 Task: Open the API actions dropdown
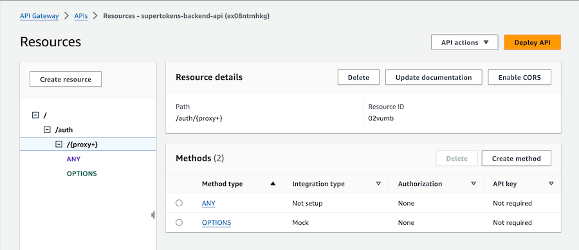point(464,42)
